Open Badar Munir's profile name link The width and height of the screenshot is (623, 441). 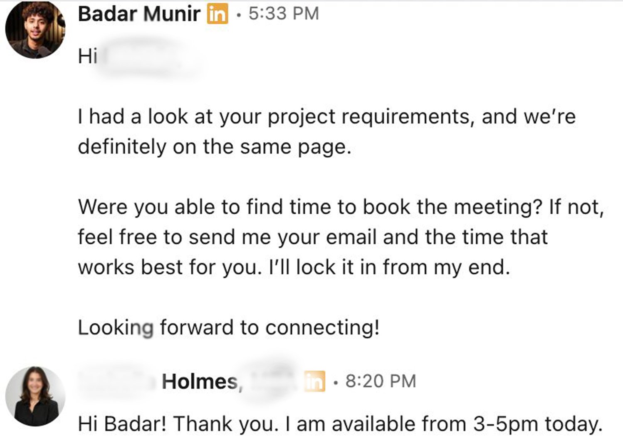point(139,14)
